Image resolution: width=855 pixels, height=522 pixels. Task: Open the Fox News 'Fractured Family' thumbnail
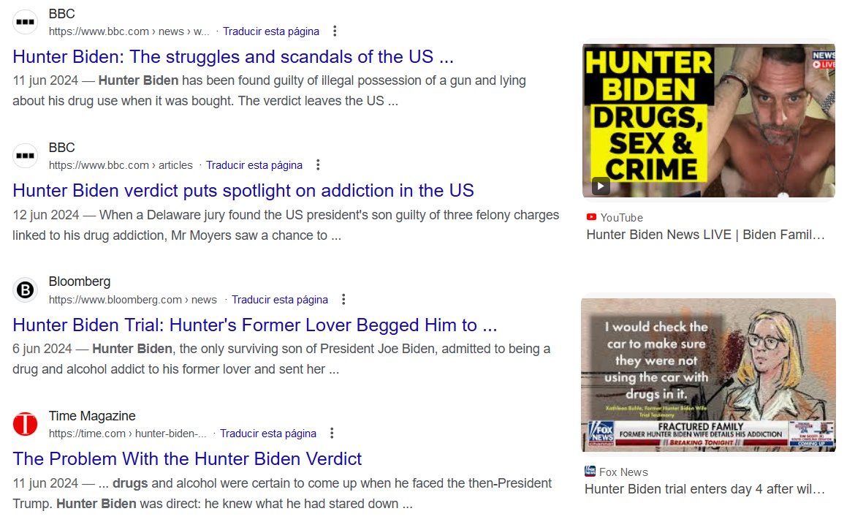pyautogui.click(x=708, y=375)
